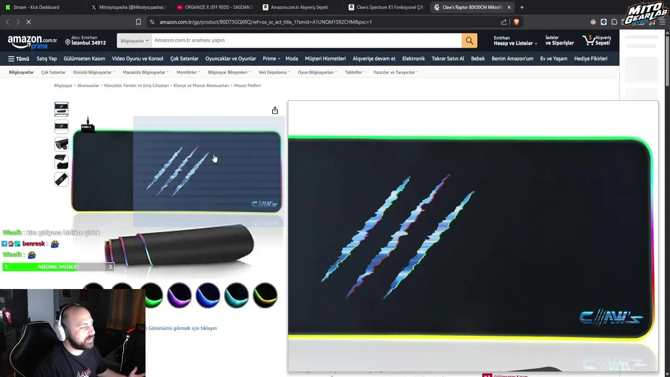Image resolution: width=670 pixels, height=377 pixels.
Task: Open the shopping cart icon
Action: (597, 40)
